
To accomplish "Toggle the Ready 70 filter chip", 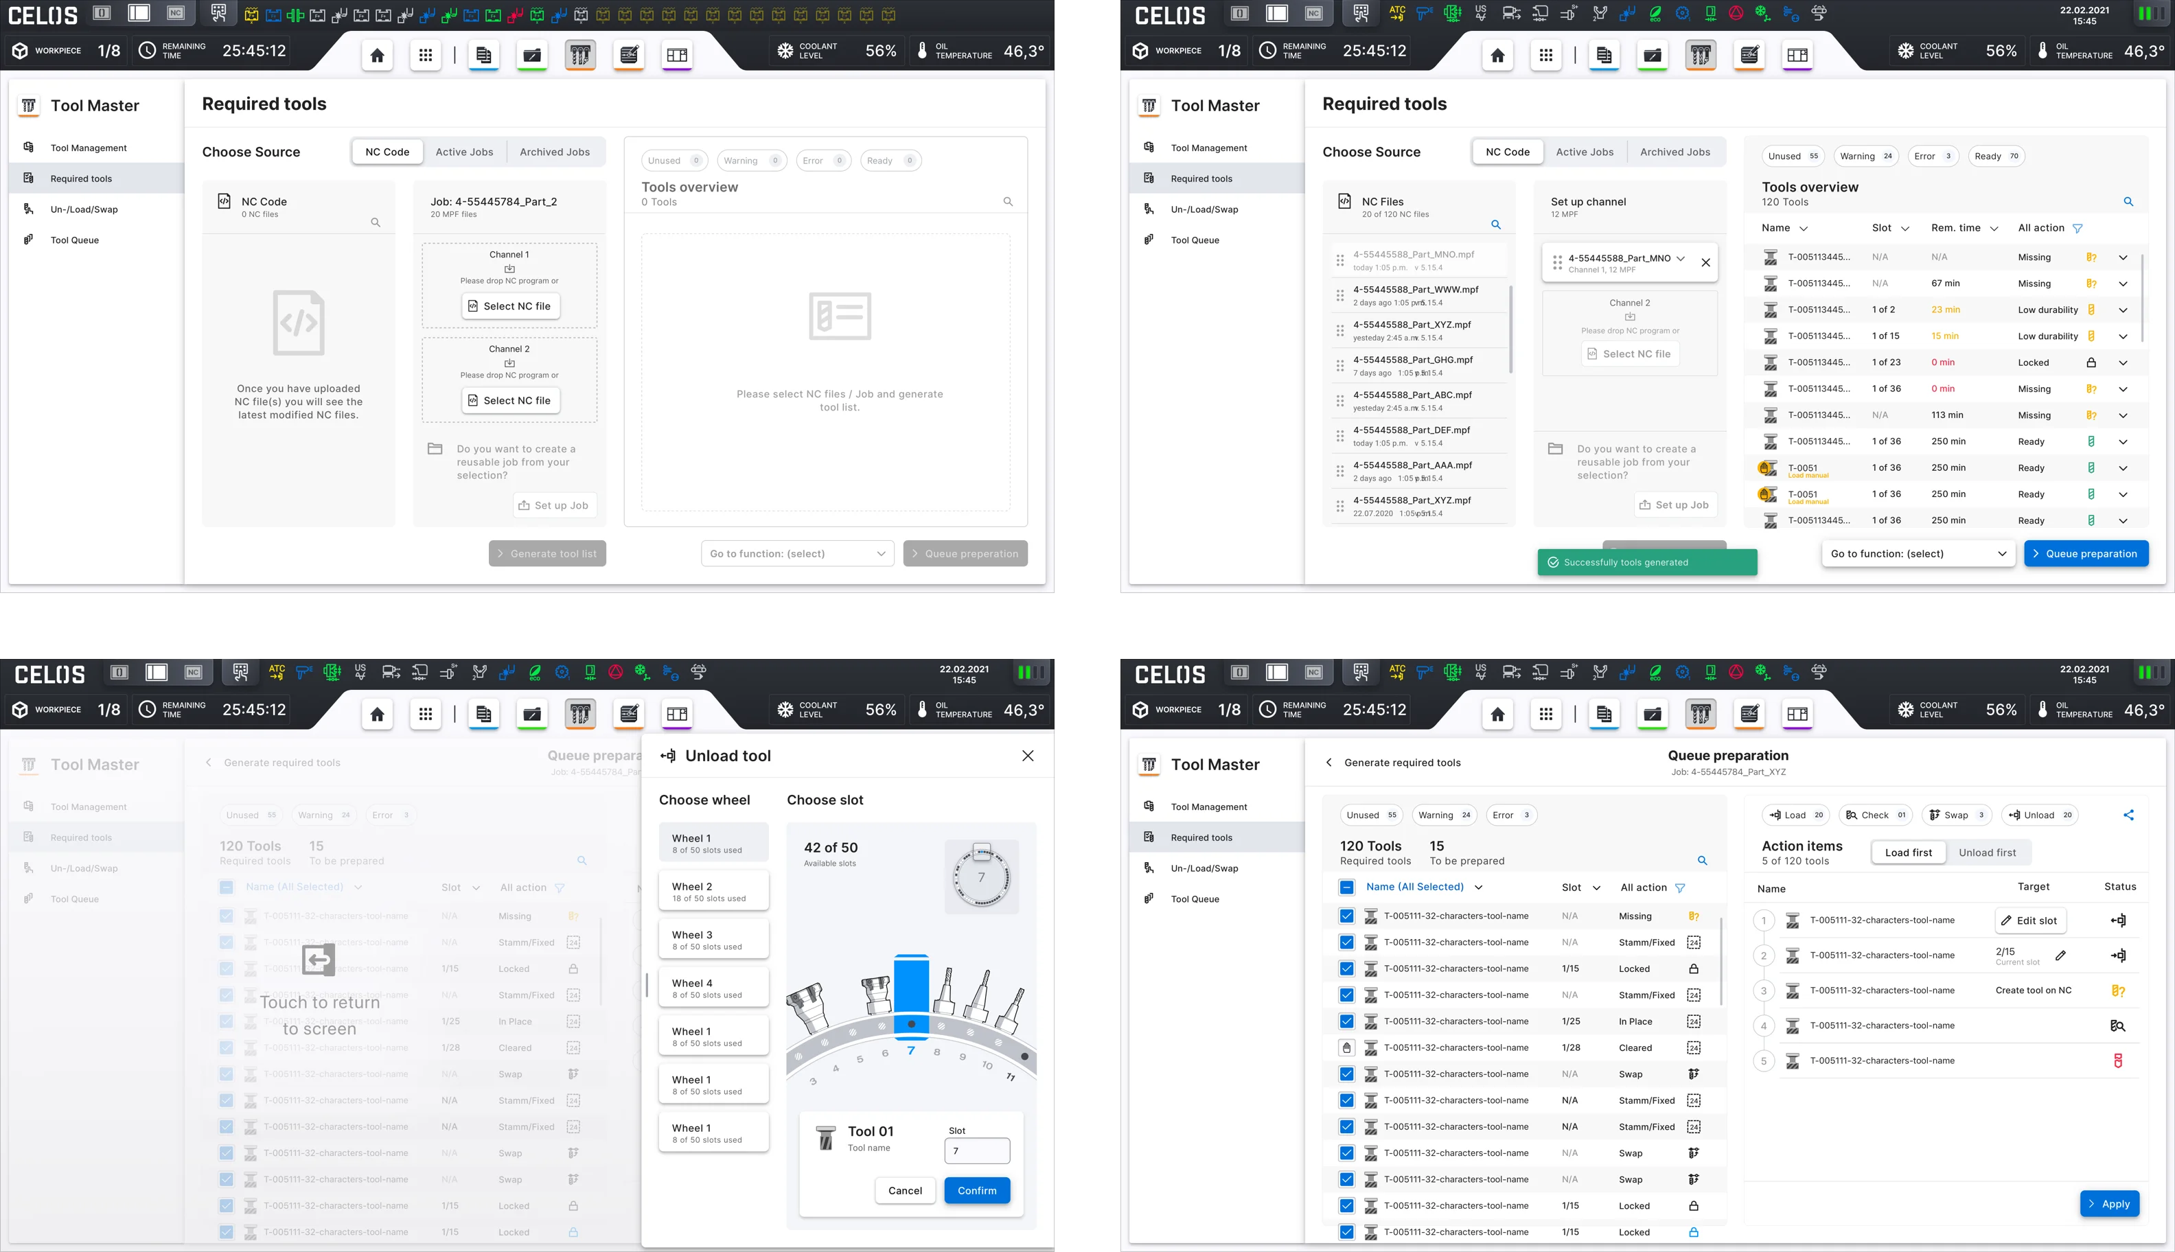I will (x=1996, y=156).
